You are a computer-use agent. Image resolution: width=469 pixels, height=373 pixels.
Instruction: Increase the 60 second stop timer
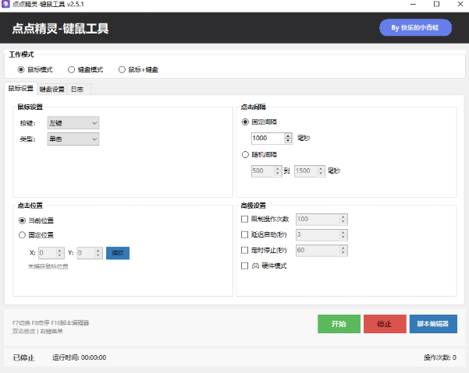click(x=343, y=248)
